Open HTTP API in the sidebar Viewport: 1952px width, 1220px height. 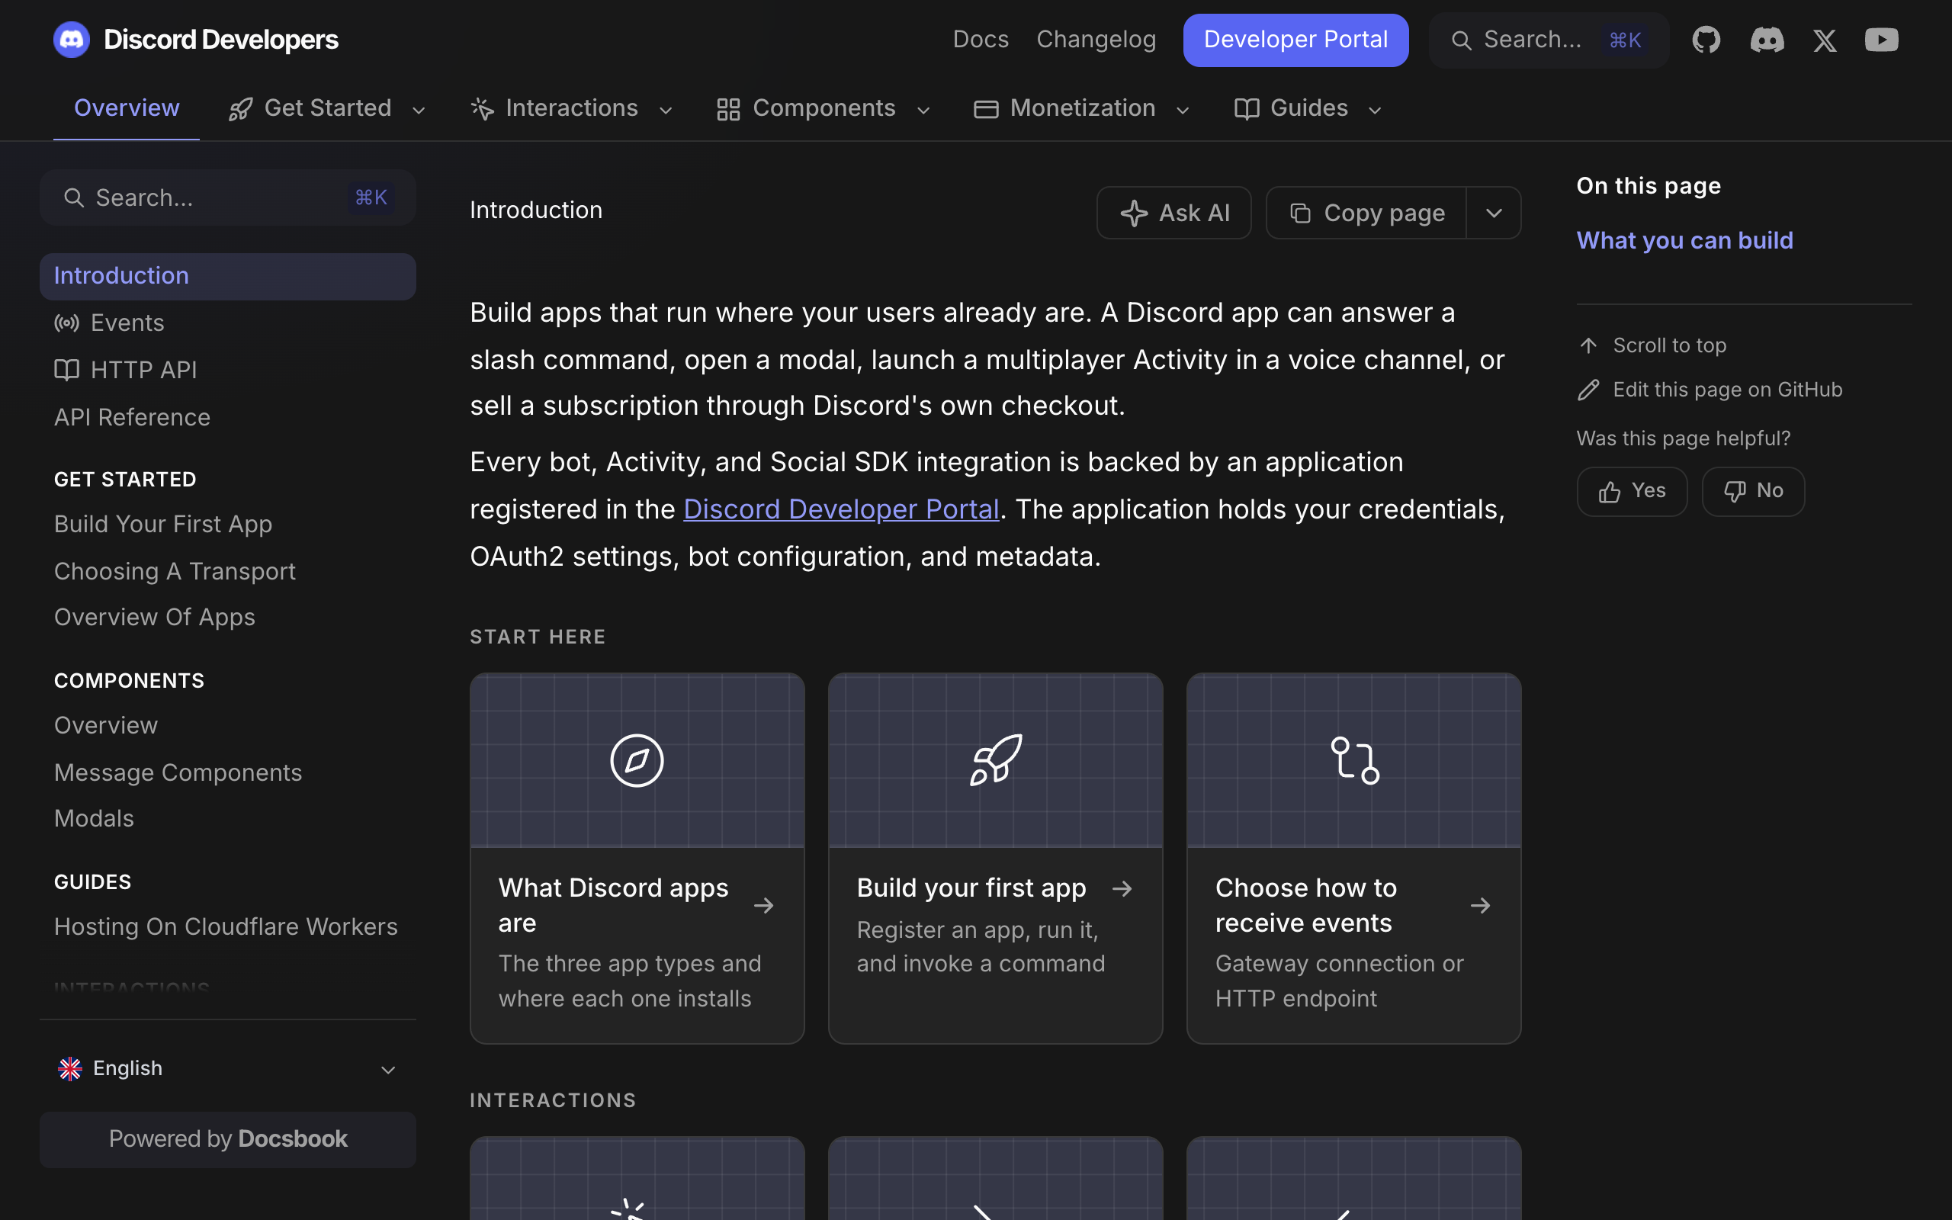point(228,371)
